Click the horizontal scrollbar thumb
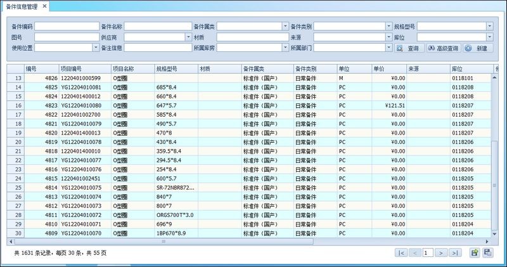The height and width of the screenshot is (267, 507). 164,242
